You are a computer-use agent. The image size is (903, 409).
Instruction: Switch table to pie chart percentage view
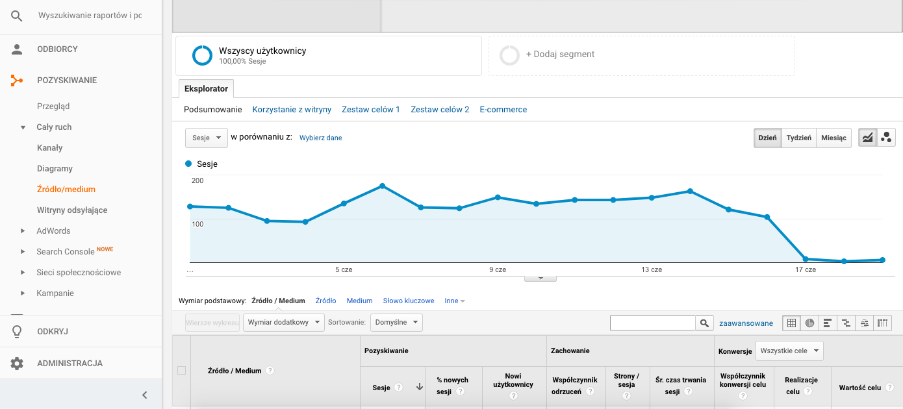[x=809, y=323]
